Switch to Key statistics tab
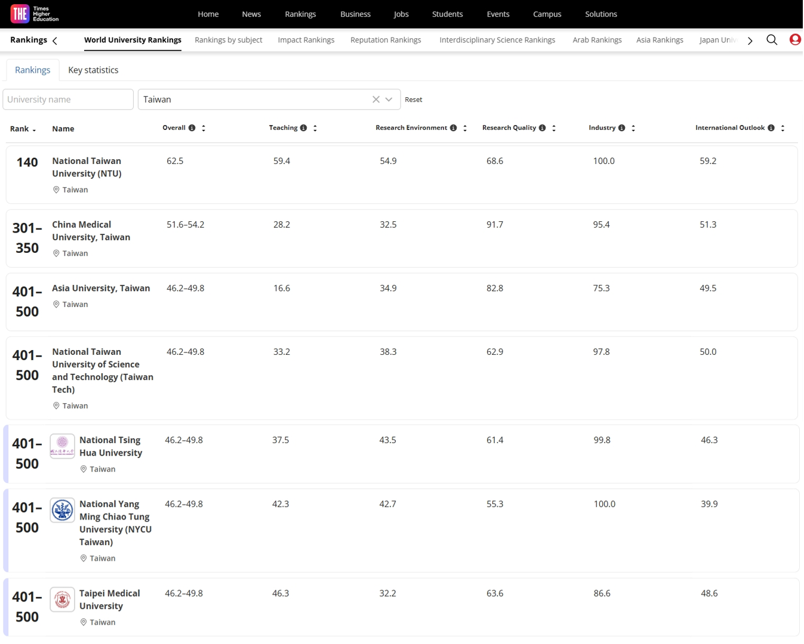 pyautogui.click(x=93, y=70)
